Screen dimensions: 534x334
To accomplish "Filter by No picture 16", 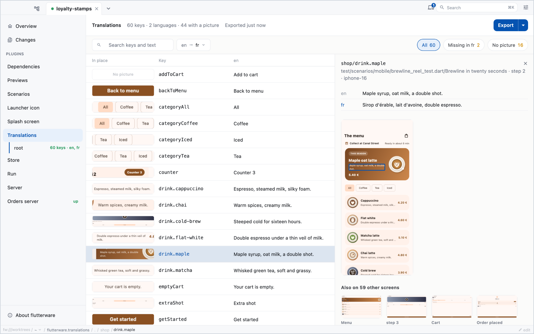I will [508, 45].
